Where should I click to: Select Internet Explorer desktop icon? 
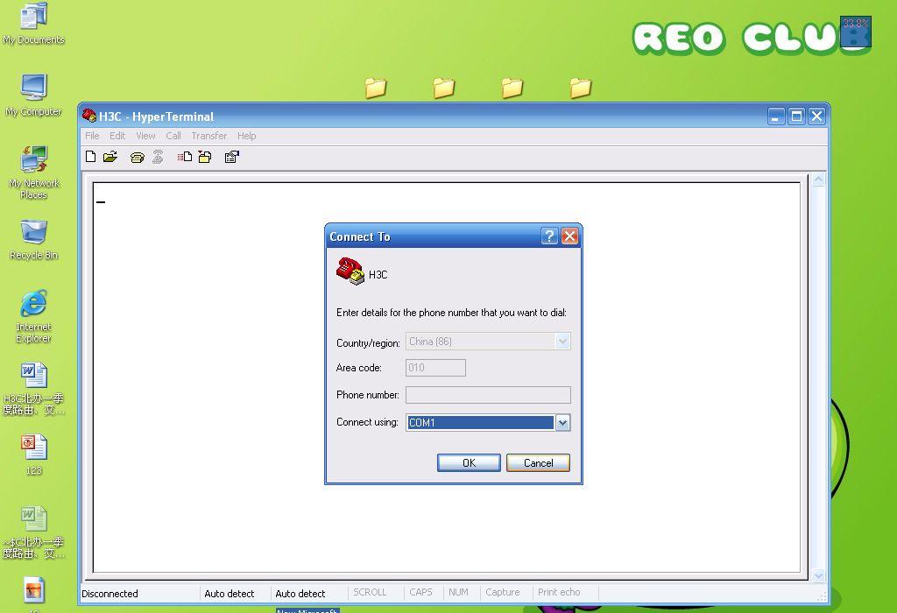coord(33,317)
